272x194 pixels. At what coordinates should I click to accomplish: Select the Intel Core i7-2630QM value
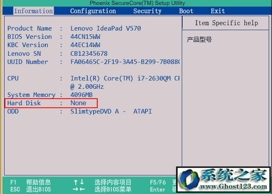click(125, 78)
